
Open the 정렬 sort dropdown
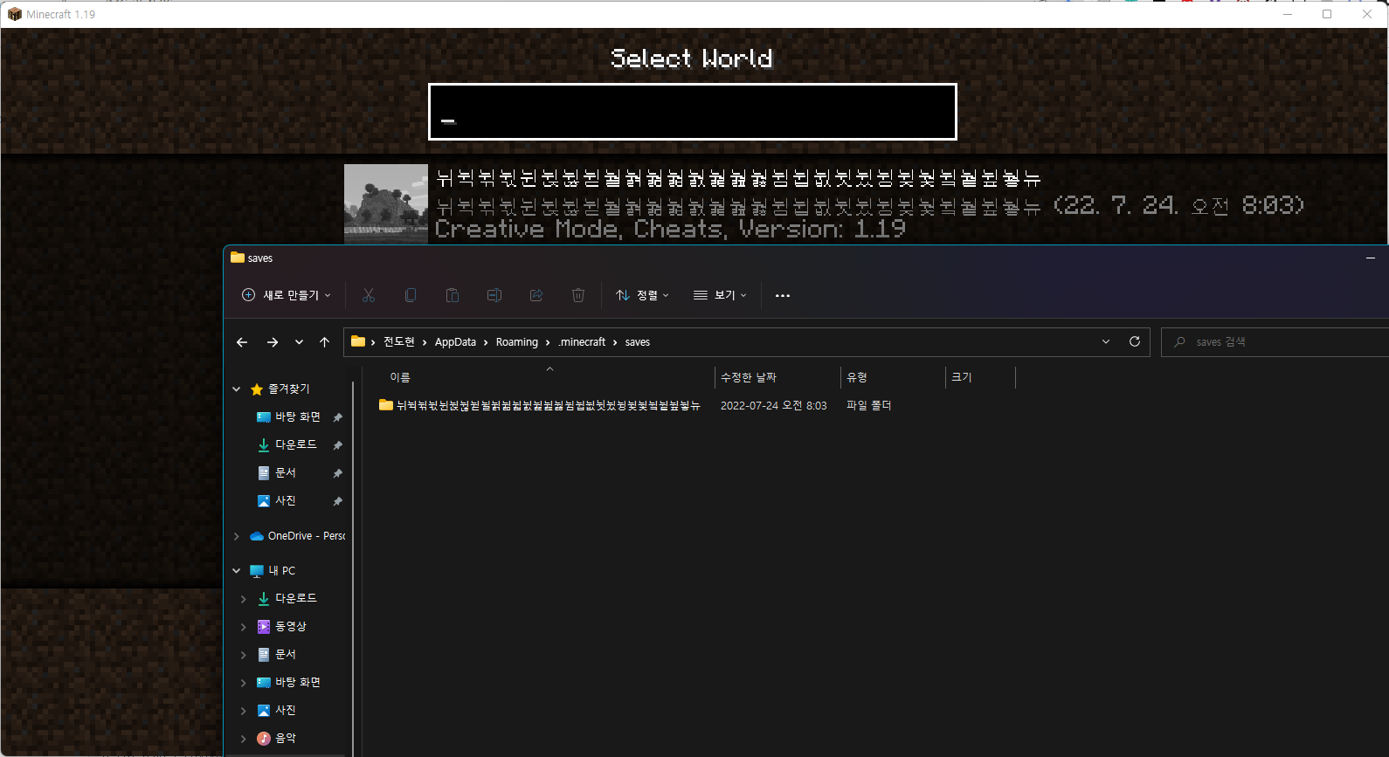[642, 295]
